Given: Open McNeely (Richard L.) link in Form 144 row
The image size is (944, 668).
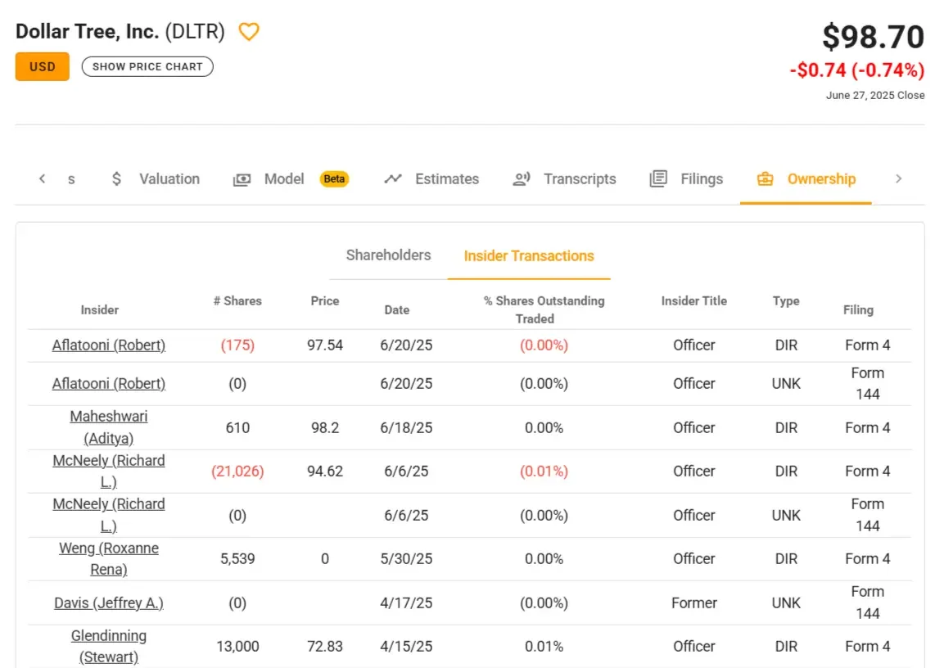Looking at the screenshot, I should [108, 515].
